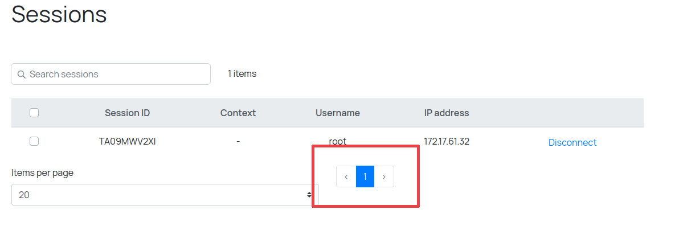Click the Sessions page heading
This screenshot has width=679, height=230.
point(59,14)
